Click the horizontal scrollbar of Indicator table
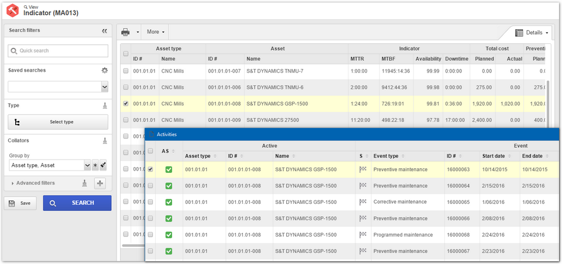 coord(133,245)
